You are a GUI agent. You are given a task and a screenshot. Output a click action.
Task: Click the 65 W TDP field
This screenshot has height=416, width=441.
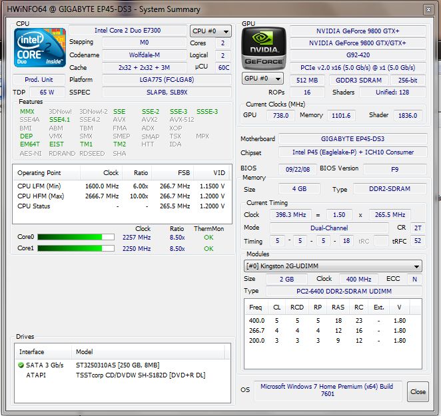47,93
